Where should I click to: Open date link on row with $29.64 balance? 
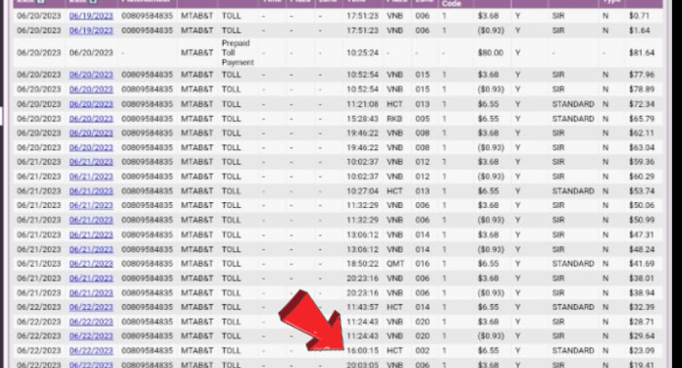91,336
